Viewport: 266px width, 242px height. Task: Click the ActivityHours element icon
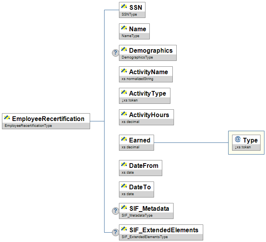124,114
